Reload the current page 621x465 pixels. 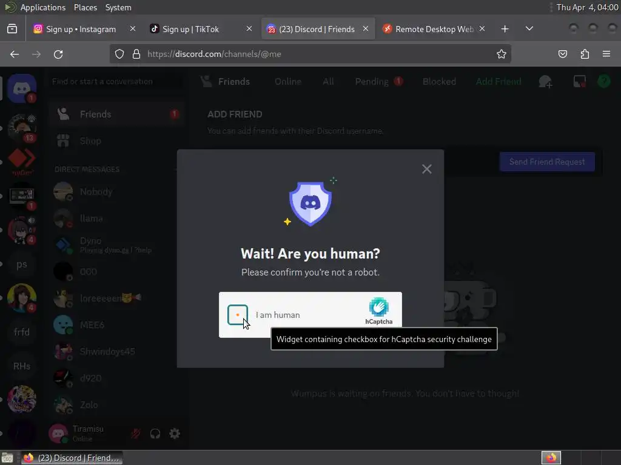click(58, 54)
